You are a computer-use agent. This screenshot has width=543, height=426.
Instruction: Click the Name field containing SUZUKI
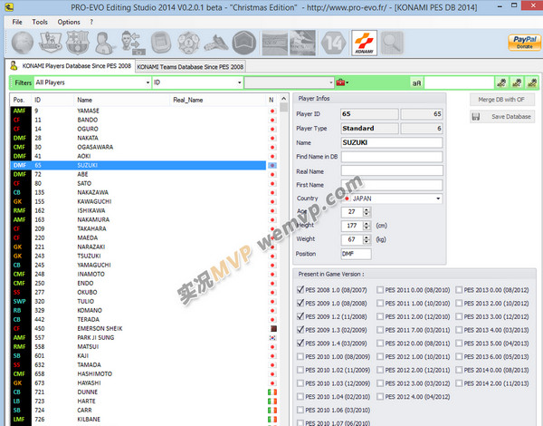pos(392,142)
